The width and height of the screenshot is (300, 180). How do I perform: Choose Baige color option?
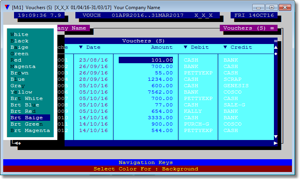(19, 47)
